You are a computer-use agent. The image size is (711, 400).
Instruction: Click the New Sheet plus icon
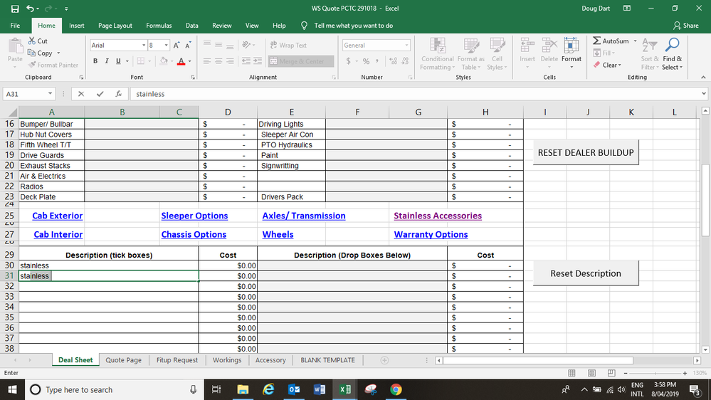[x=384, y=360]
